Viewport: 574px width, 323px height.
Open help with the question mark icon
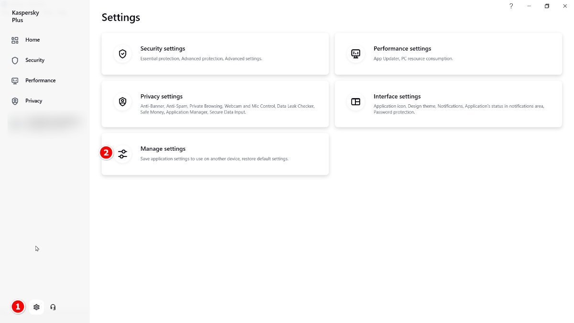511,6
